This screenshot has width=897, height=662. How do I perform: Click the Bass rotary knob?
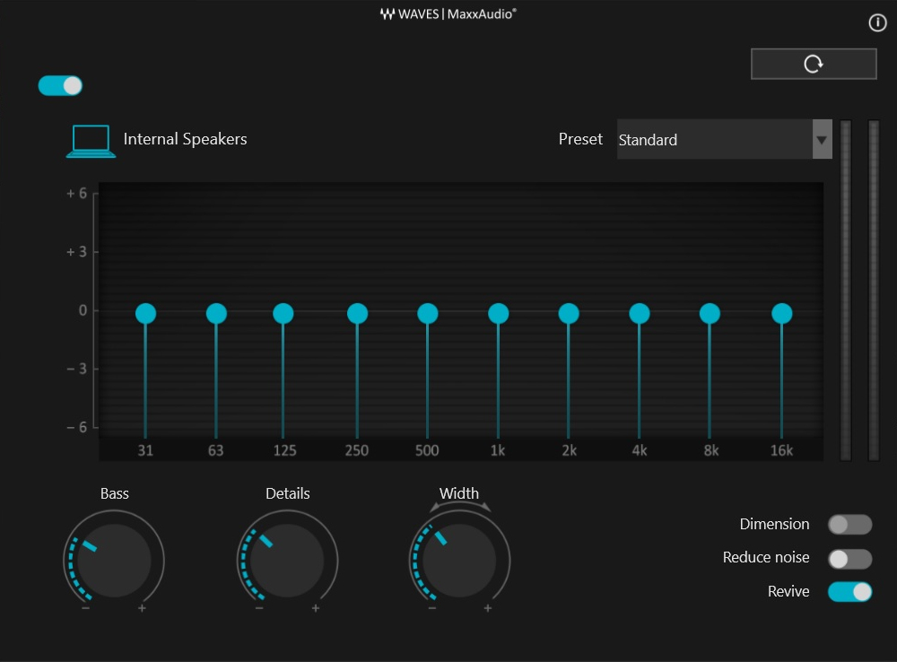tap(114, 561)
